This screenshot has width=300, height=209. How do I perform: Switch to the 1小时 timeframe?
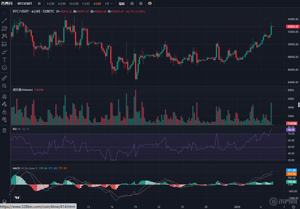(86, 4)
